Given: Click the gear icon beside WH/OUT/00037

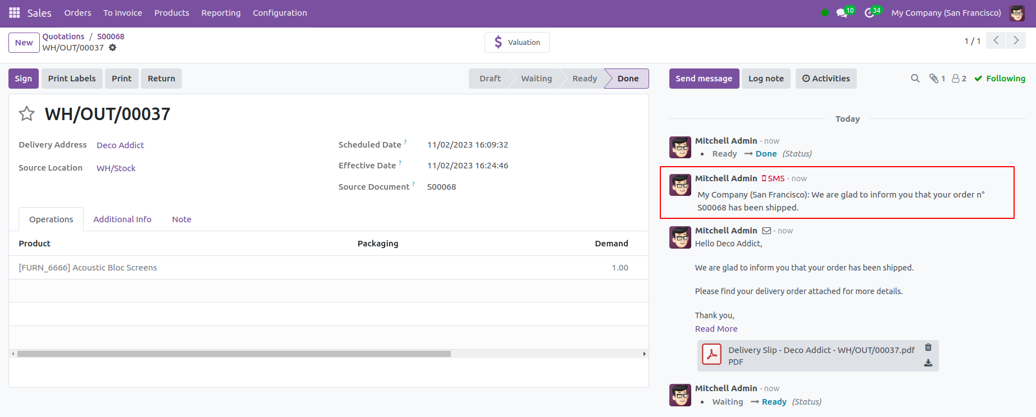Looking at the screenshot, I should [x=113, y=48].
